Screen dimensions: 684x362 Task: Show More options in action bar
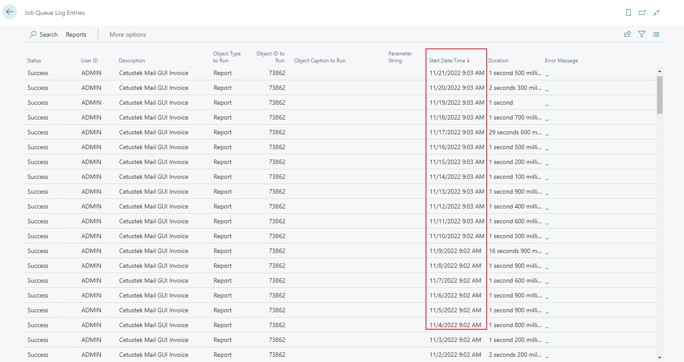(x=128, y=34)
